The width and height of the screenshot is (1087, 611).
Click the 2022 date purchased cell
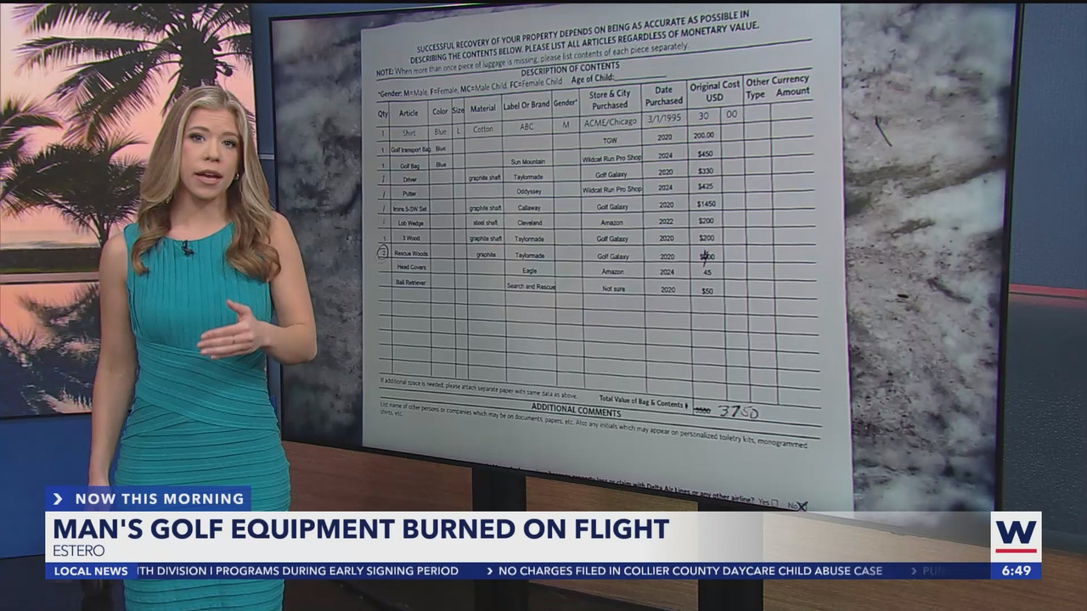(x=667, y=222)
